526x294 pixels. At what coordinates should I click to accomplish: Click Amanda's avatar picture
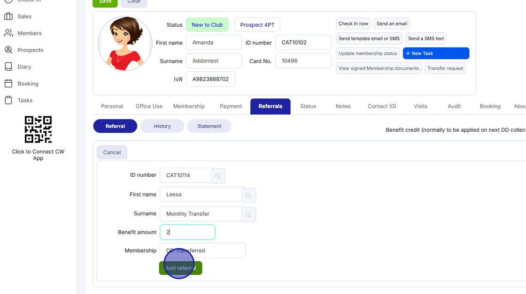125,44
